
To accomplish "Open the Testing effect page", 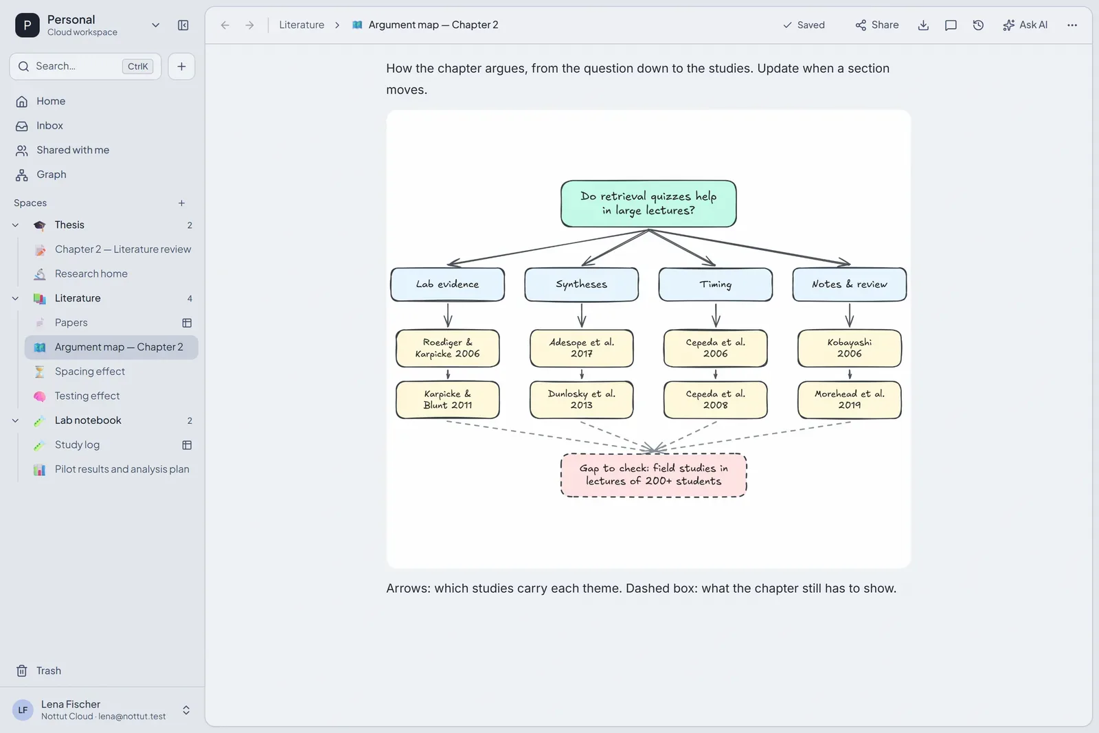I will pos(111,396).
